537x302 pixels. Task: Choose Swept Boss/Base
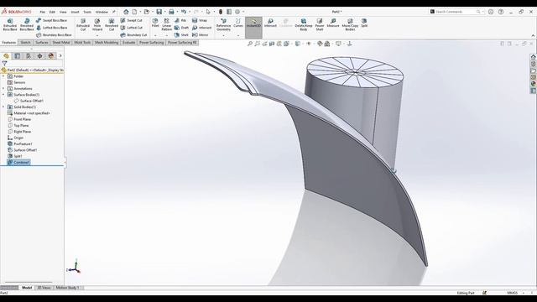point(51,20)
